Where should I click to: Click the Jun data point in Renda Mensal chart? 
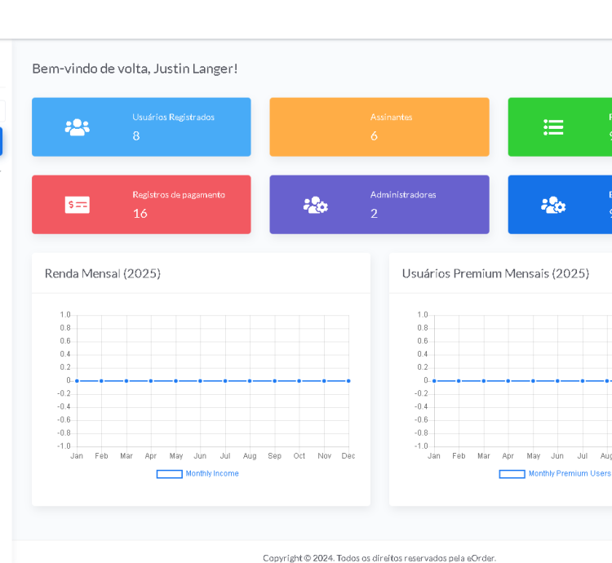(x=200, y=381)
